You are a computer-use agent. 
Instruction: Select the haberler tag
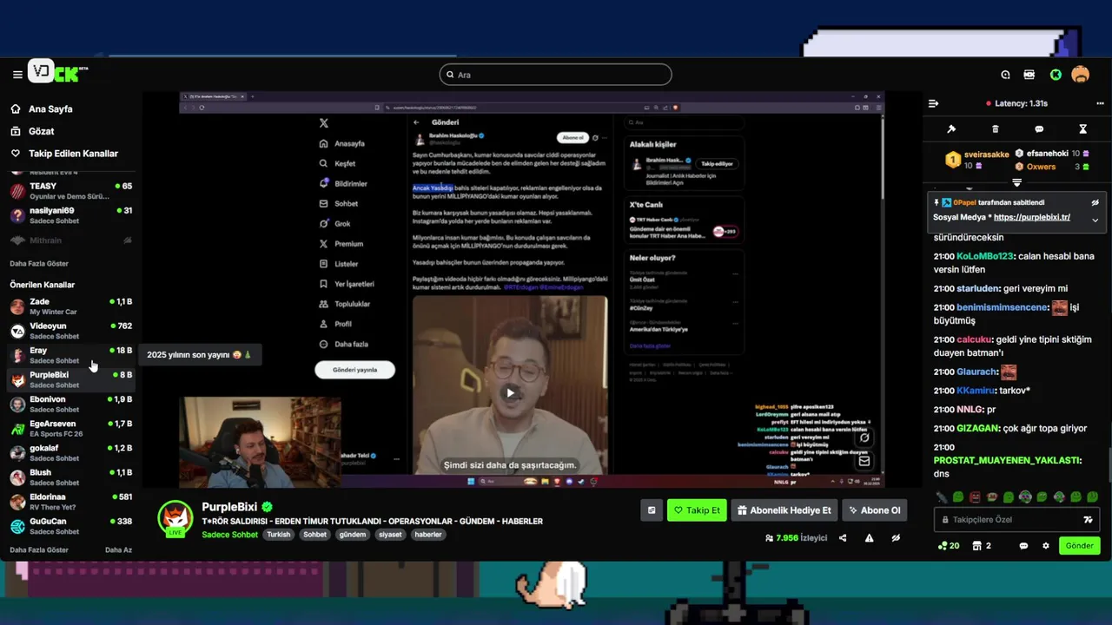(x=428, y=535)
